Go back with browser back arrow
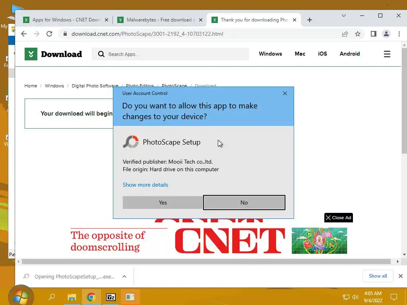407x305 pixels. point(24,34)
